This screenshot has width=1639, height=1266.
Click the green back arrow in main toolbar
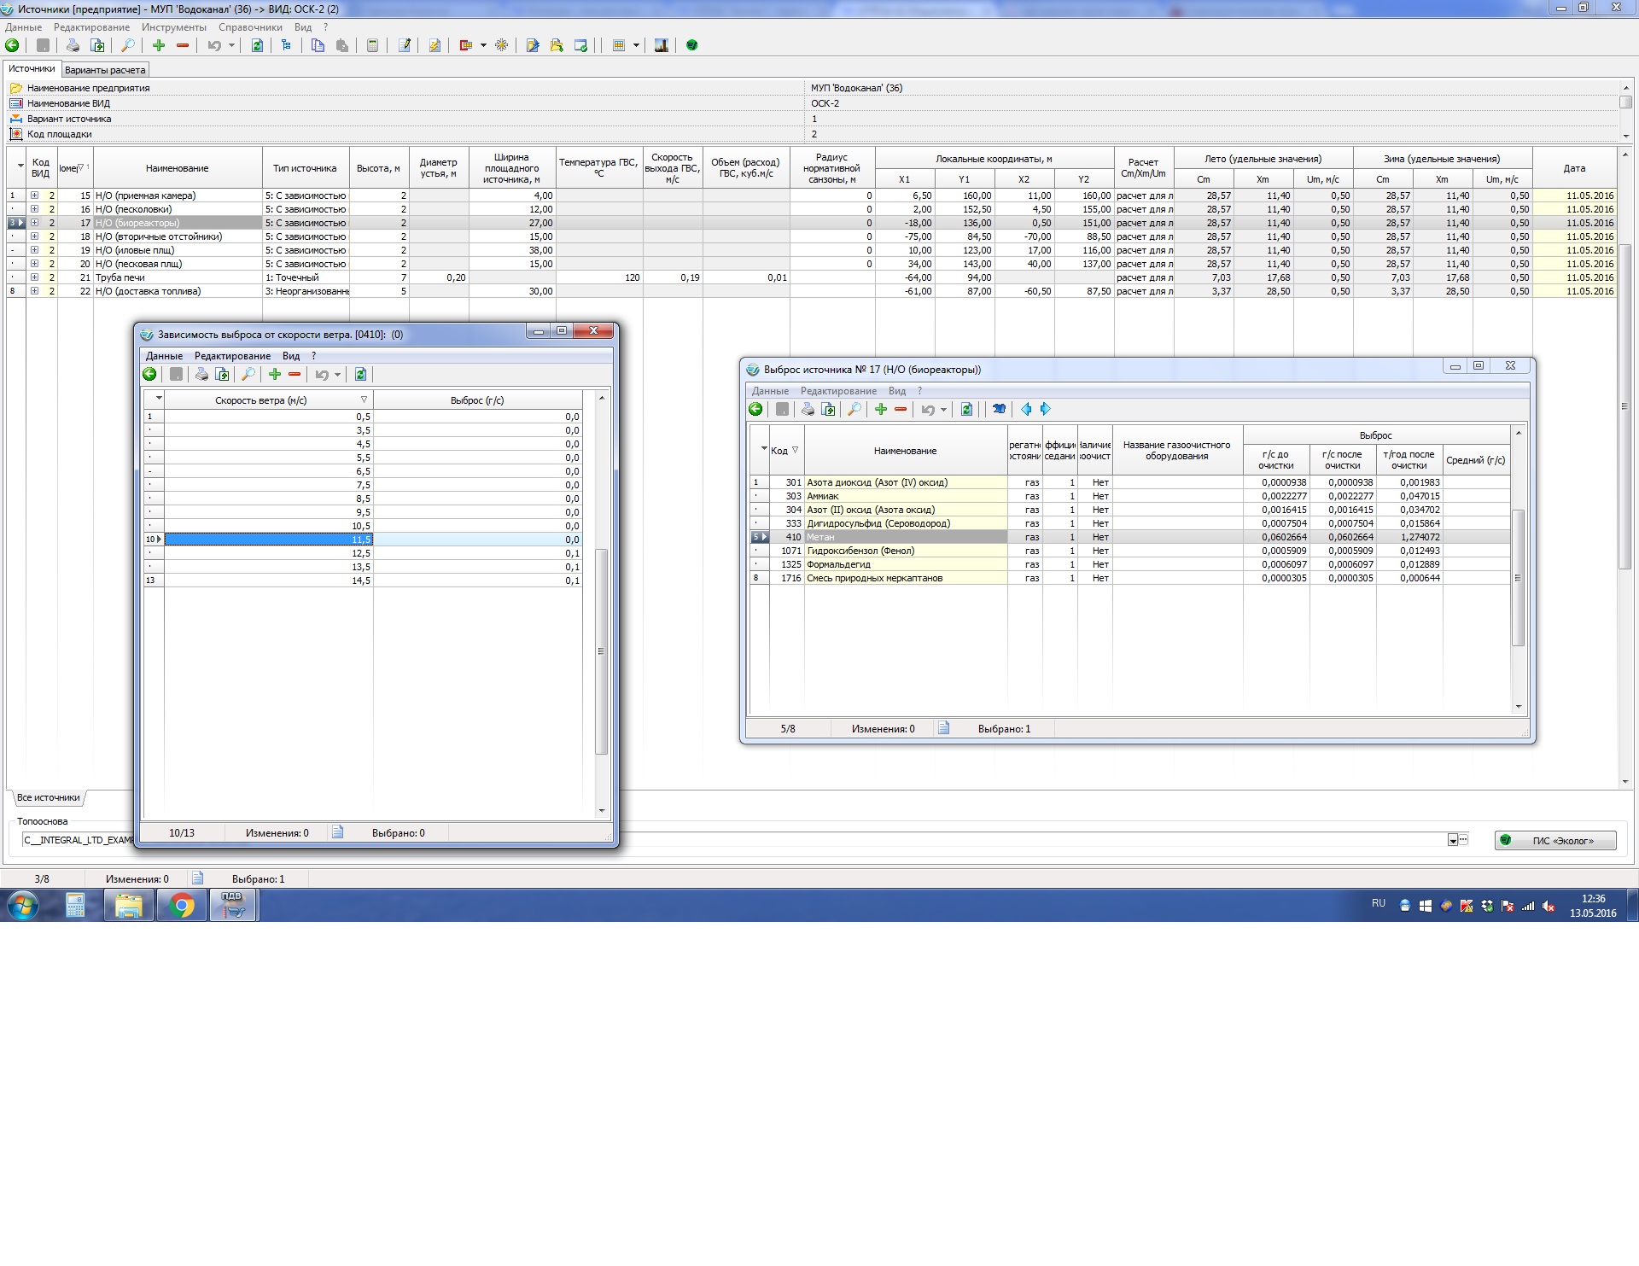[x=12, y=45]
